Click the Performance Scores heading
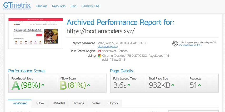 tap(27, 71)
